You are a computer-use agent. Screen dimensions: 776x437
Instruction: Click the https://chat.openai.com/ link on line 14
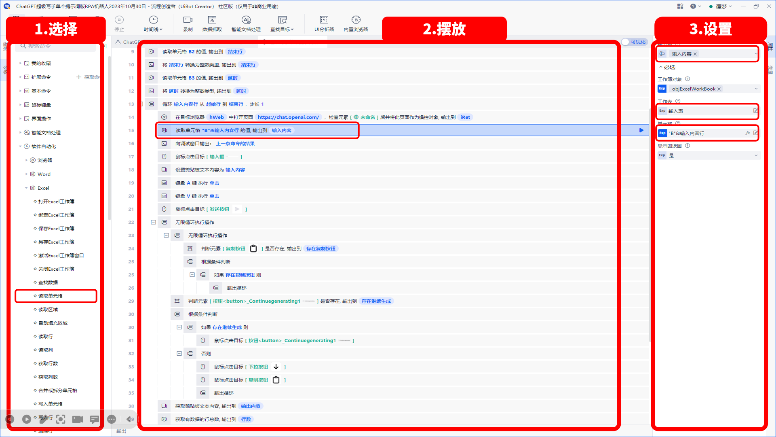(x=288, y=117)
